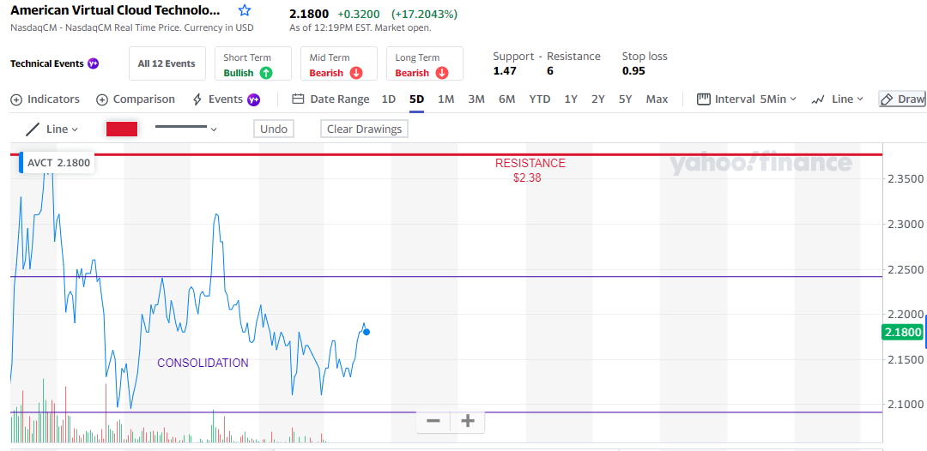
Task: View Mid Term Bearish outlook
Action: [x=339, y=63]
